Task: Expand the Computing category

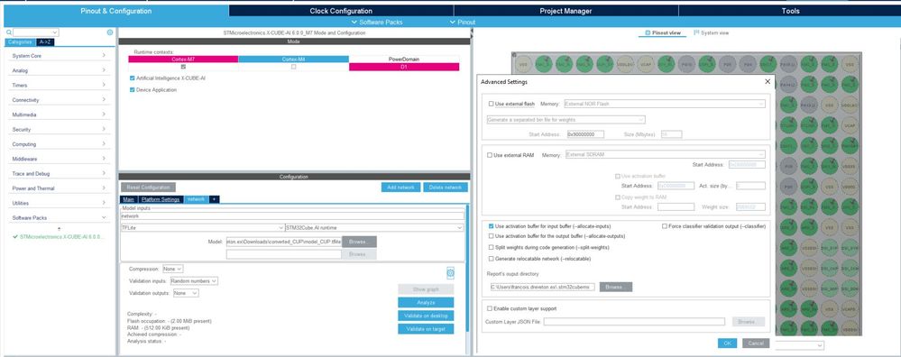Action: pyautogui.click(x=59, y=144)
